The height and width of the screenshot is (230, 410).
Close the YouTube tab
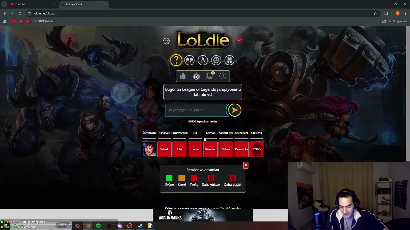point(54,4)
